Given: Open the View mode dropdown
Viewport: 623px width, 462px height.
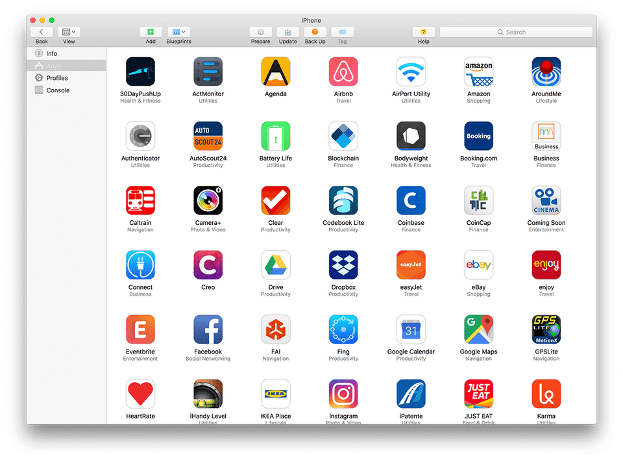Looking at the screenshot, I should point(69,32).
